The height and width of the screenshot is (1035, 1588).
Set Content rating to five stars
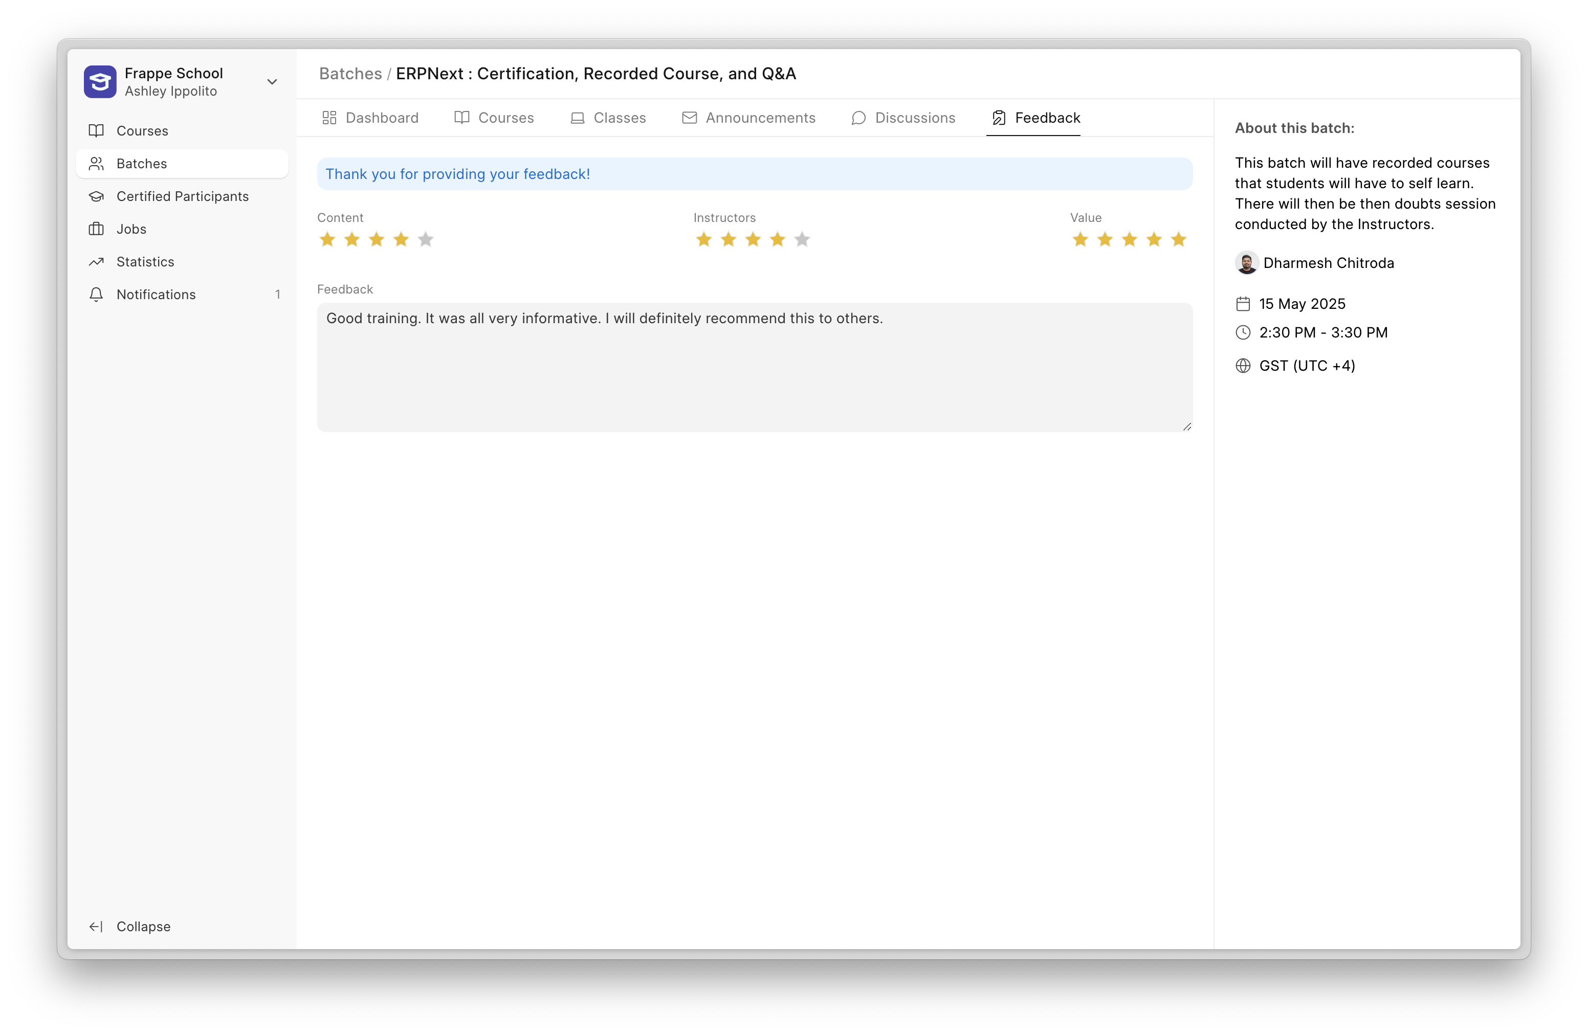coord(426,239)
